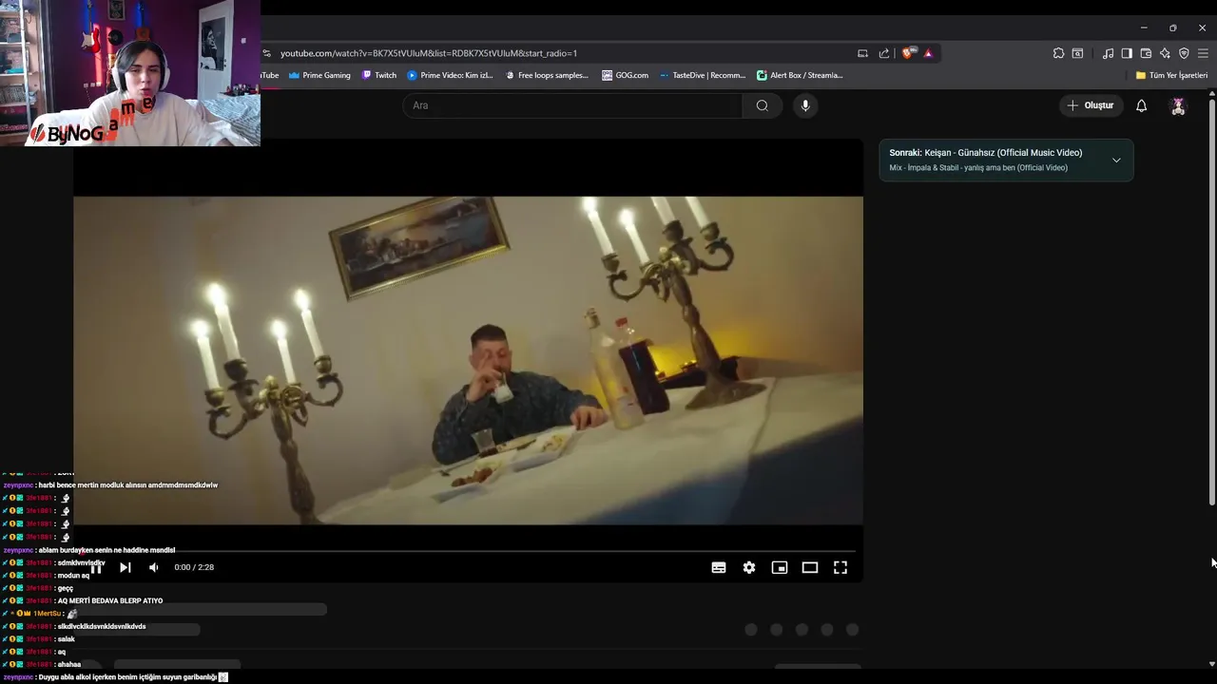Open YouTube account avatar menu
Image resolution: width=1217 pixels, height=684 pixels.
coord(1178,105)
